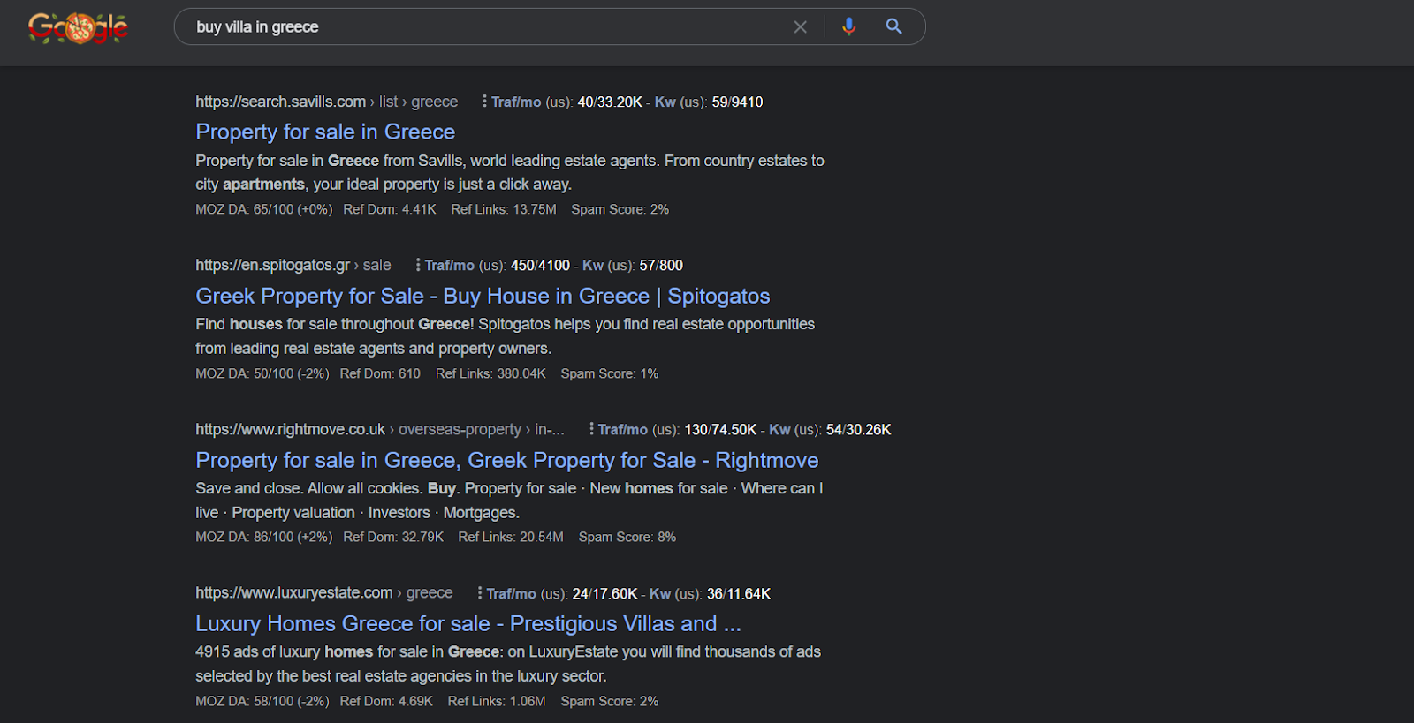The height and width of the screenshot is (723, 1414).
Task: Click the https://www.luxuryestate.com URL breadcrumb
Action: click(323, 593)
